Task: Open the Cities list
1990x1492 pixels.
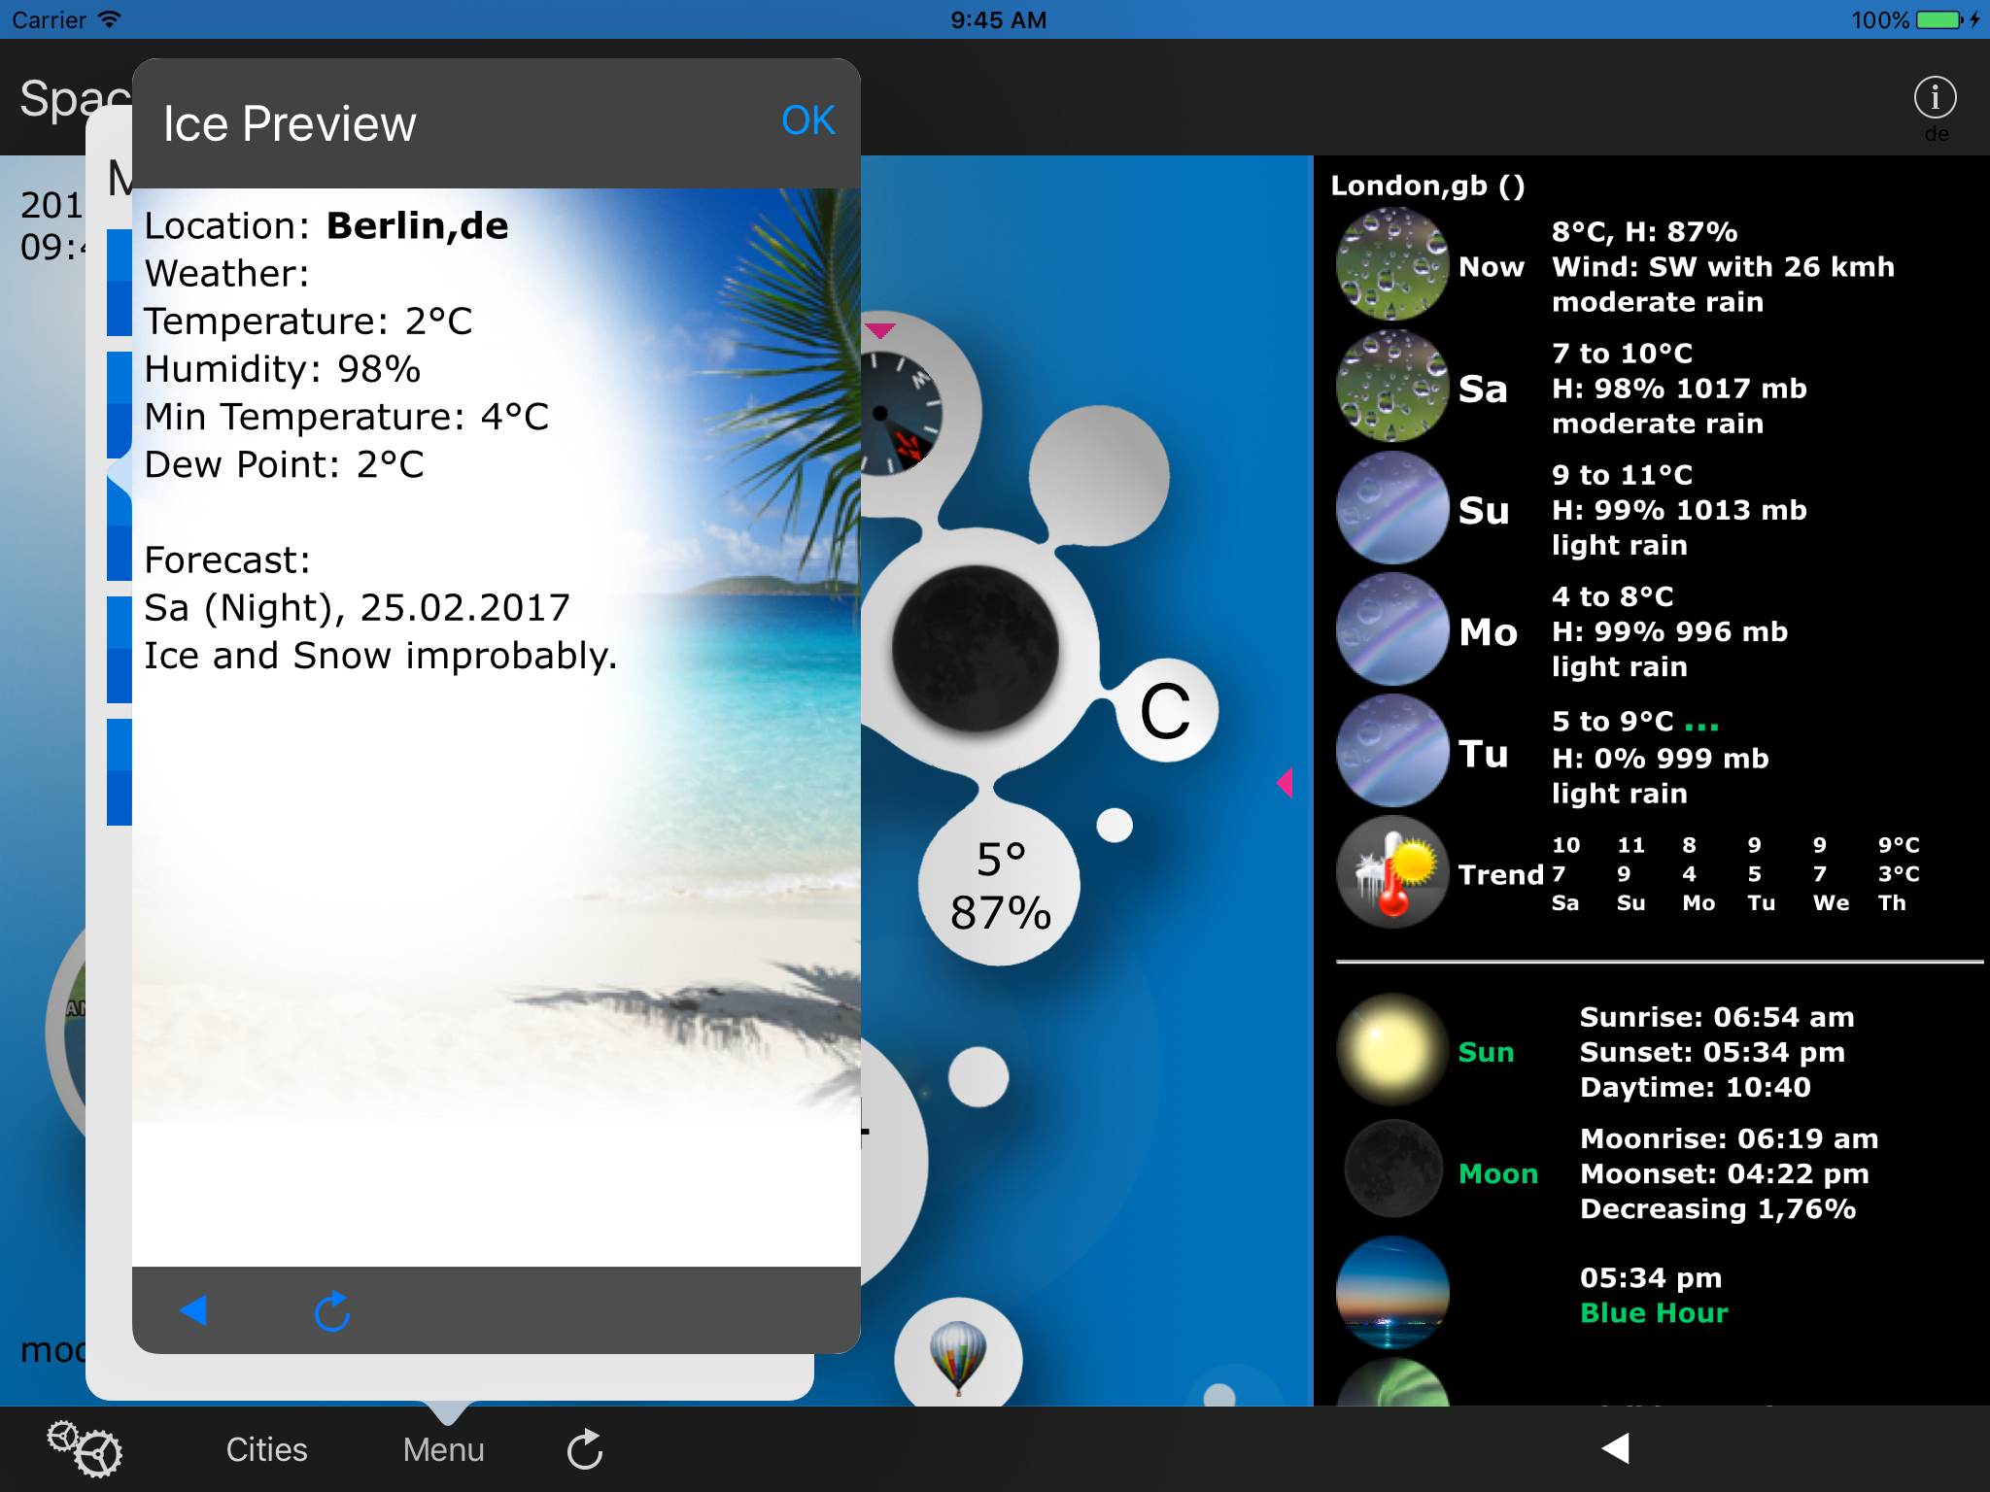Action: (x=266, y=1449)
